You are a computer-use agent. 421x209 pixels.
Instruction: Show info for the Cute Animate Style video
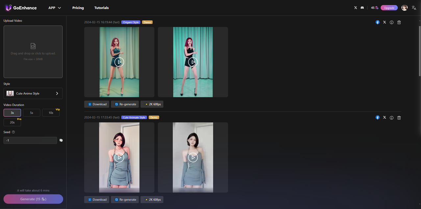tap(391, 118)
